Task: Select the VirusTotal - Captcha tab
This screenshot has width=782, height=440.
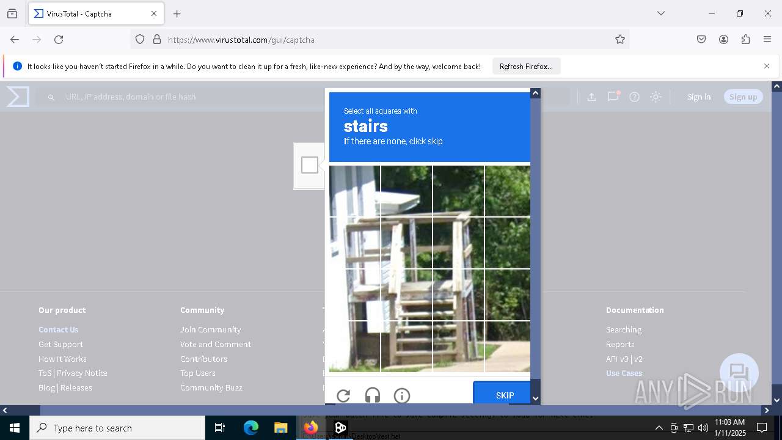Action: [x=95, y=13]
